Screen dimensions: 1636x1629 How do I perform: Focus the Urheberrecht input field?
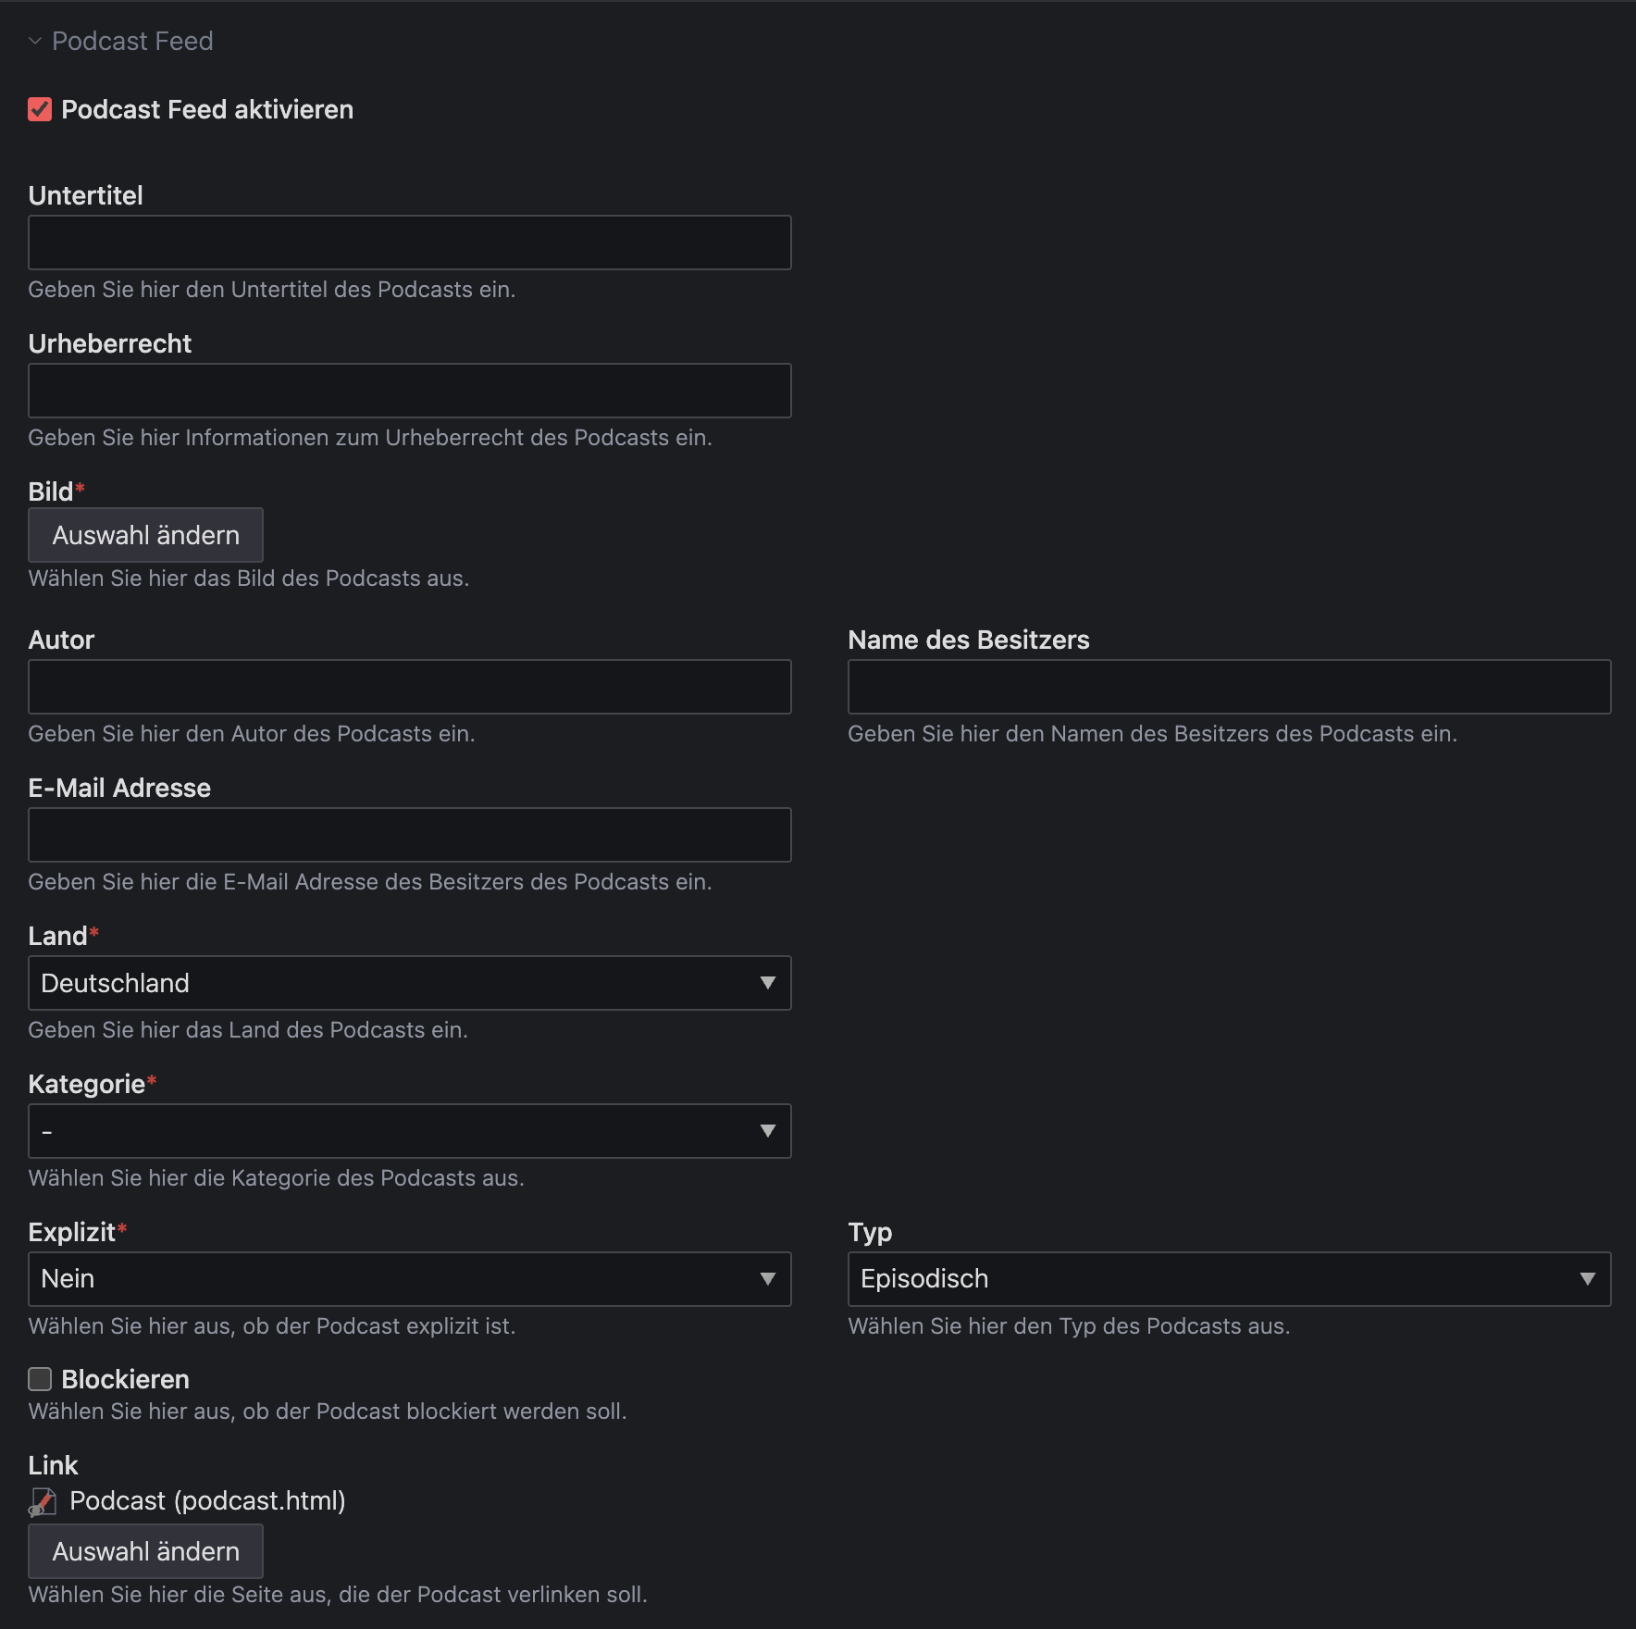[409, 391]
